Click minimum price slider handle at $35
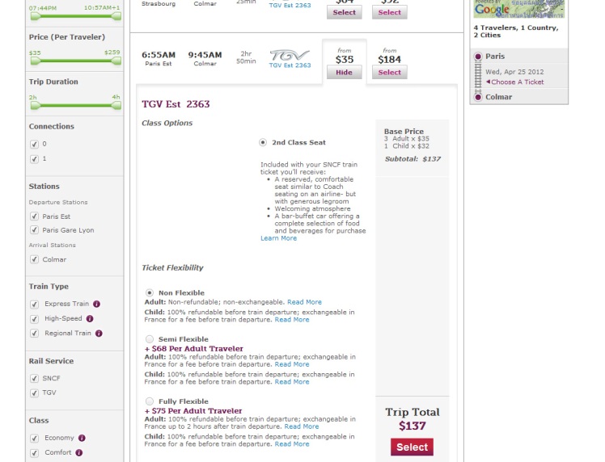This screenshot has height=462, width=605. (x=35, y=61)
